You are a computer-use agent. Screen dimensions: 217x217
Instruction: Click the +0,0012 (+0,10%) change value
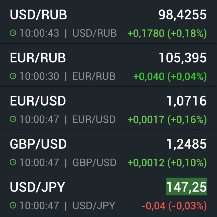coord(167,163)
